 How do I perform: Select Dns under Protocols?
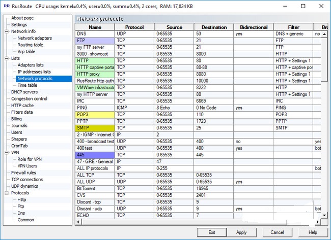point(21,213)
